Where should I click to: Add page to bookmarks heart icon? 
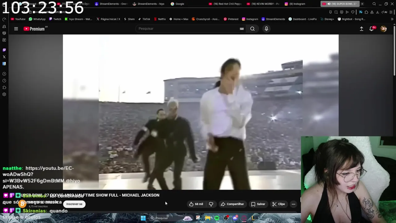pyautogui.click(x=353, y=12)
